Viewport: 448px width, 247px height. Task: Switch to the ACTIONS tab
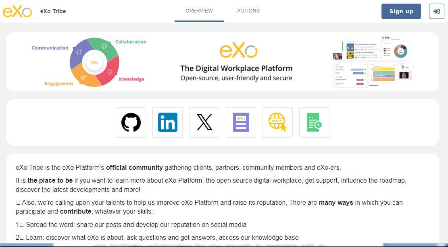[x=248, y=11]
